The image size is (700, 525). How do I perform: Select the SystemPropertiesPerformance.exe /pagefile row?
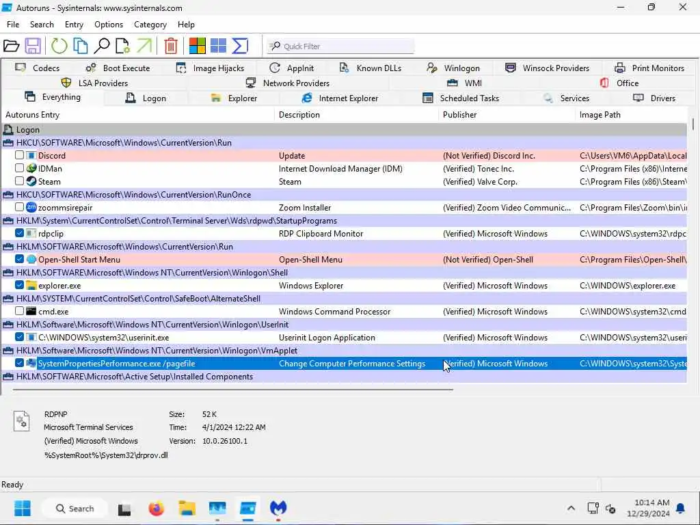pyautogui.click(x=344, y=364)
